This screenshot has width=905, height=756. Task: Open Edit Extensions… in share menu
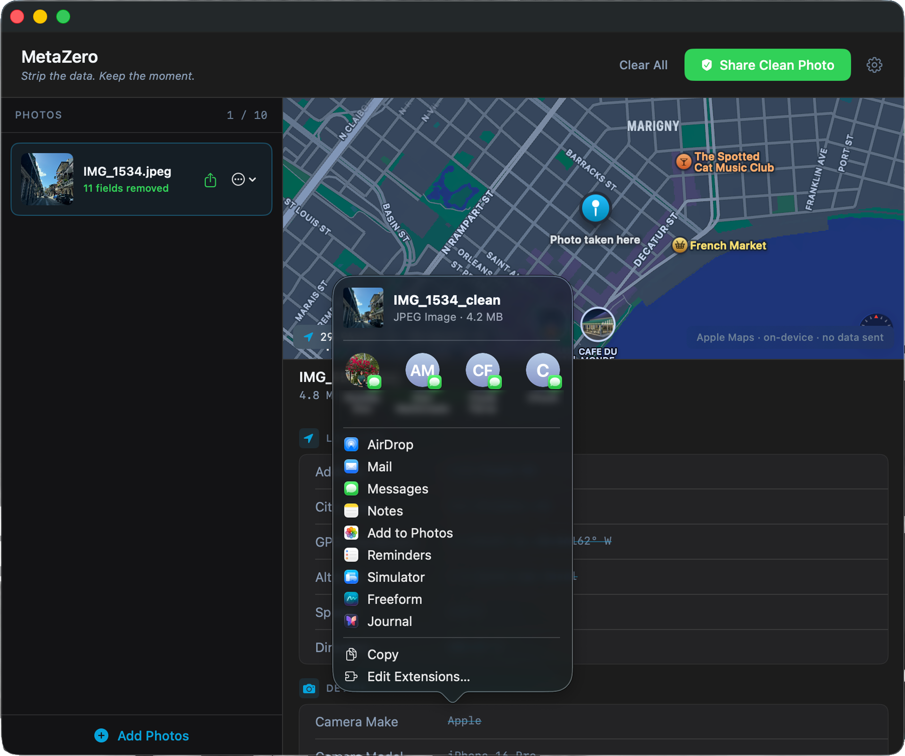452,677
